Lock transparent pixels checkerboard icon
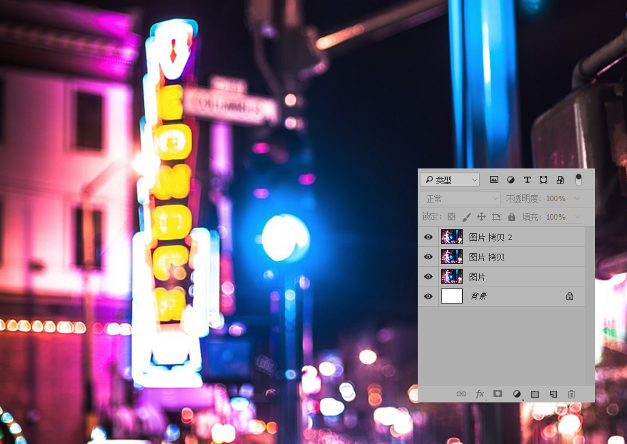The width and height of the screenshot is (627, 444). 451,217
